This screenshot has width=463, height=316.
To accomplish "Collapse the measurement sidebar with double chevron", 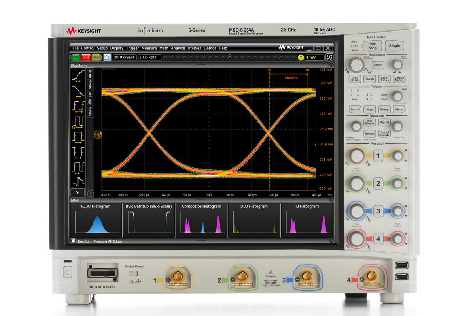I will [91, 194].
